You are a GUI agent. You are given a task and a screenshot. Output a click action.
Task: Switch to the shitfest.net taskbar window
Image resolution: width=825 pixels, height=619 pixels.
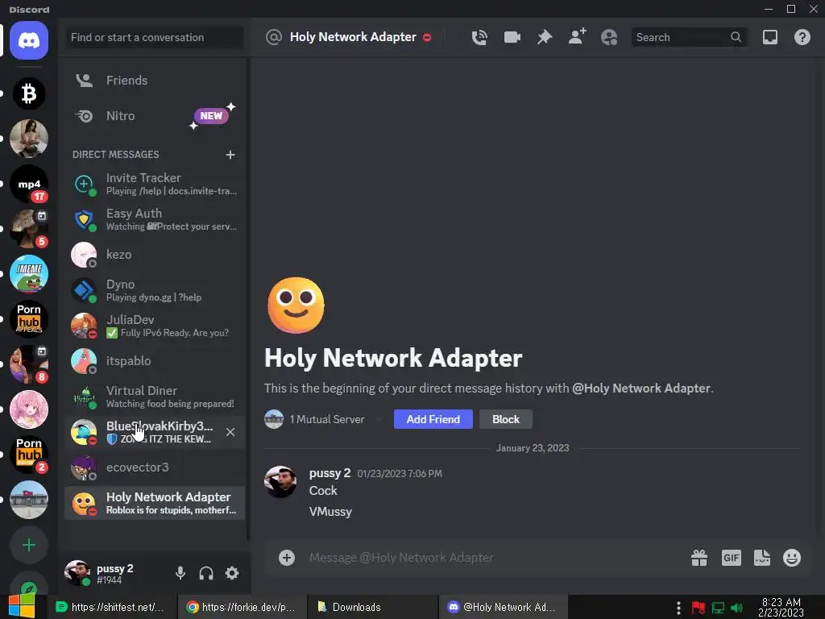pos(111,608)
